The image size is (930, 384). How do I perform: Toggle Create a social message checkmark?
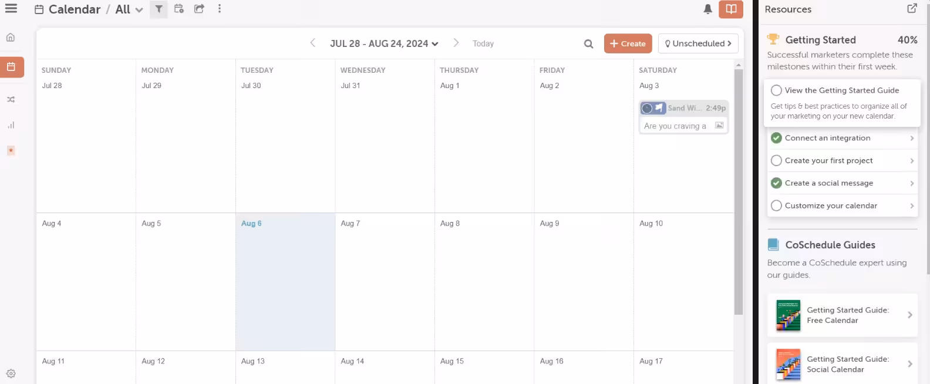point(776,183)
